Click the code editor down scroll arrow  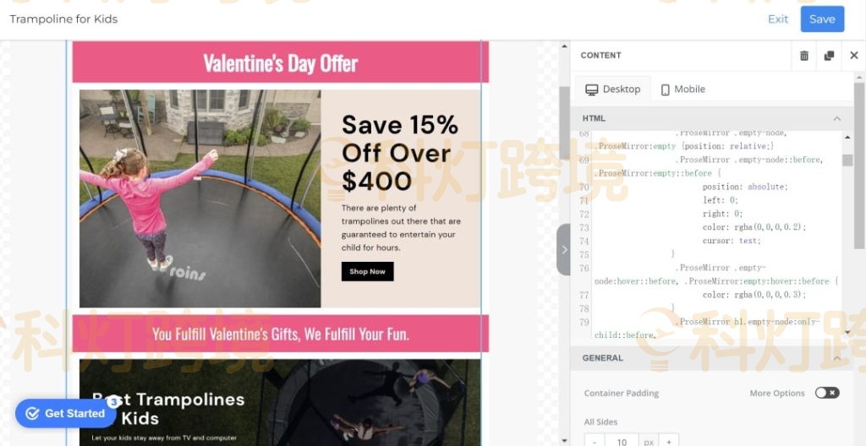pyautogui.click(x=847, y=332)
